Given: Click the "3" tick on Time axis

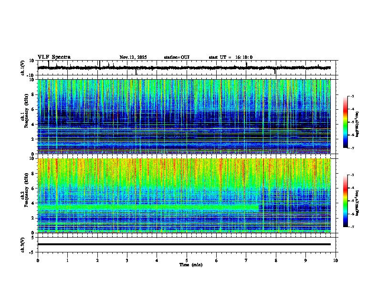Looking at the screenshot, I should 127,261.
